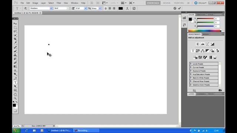Open the Layer menu
This screenshot has width=237, height=133.
43,3
